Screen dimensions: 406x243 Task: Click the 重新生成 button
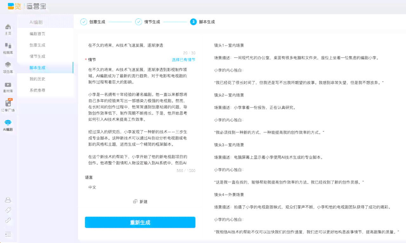click(140, 222)
